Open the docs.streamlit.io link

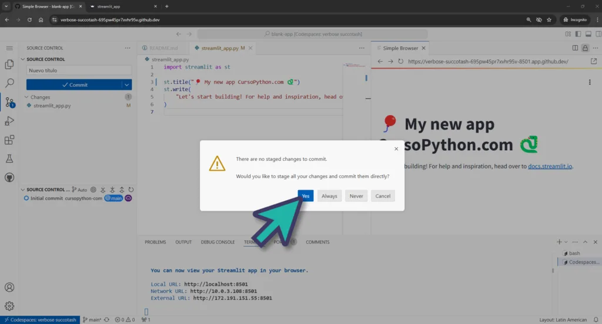tap(550, 166)
